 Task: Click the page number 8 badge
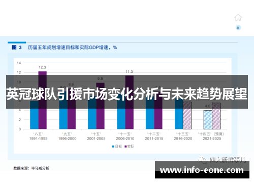[238, 28]
